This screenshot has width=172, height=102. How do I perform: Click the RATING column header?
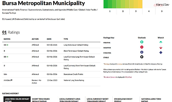tap(7, 39)
